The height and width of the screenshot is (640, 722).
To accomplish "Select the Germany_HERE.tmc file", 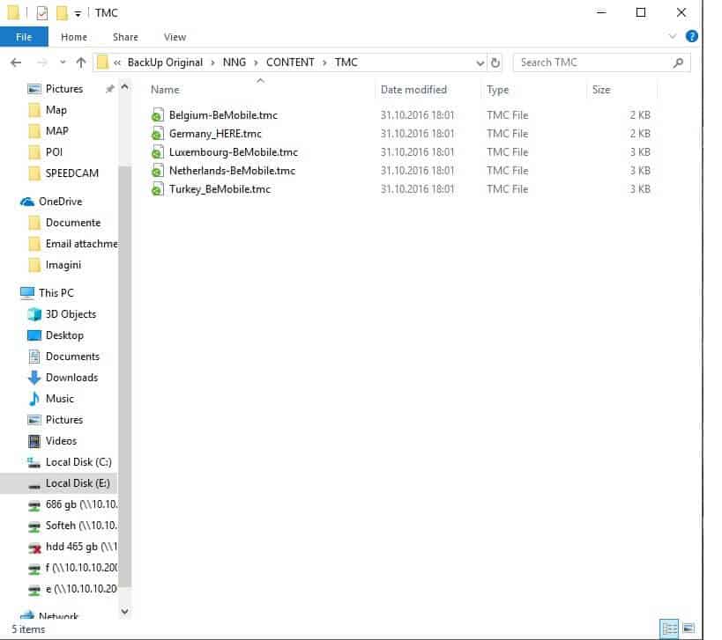I will click(x=215, y=134).
